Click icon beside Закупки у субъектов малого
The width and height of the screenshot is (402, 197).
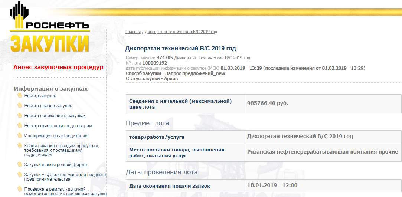coord(20,174)
